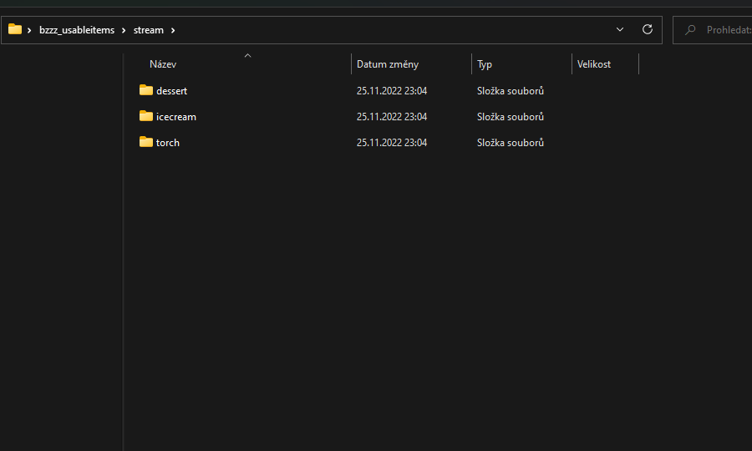The image size is (752, 451).
Task: Expand the chevron before bzzz_usableitems
Action: (x=29, y=30)
